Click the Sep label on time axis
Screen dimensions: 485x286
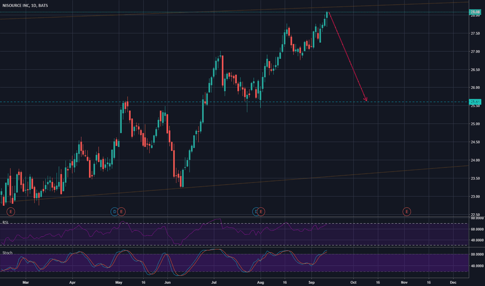click(312, 282)
